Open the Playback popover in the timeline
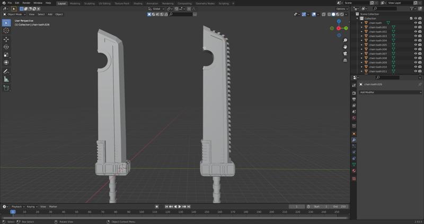 tap(17, 207)
